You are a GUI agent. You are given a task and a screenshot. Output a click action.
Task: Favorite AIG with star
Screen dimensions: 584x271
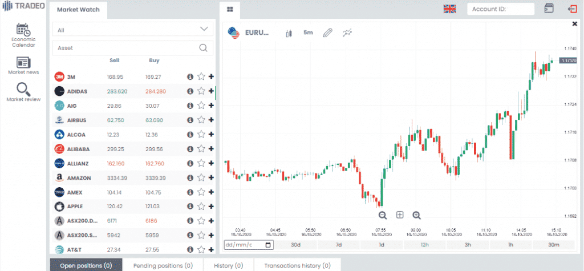coord(201,106)
